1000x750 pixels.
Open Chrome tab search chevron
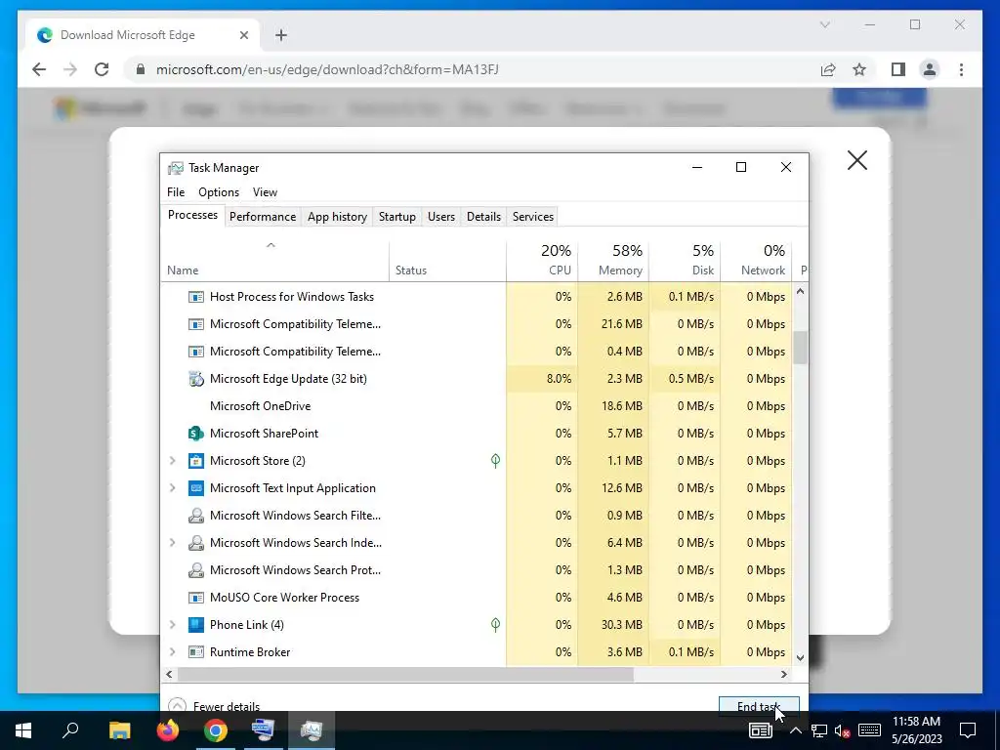click(x=824, y=24)
